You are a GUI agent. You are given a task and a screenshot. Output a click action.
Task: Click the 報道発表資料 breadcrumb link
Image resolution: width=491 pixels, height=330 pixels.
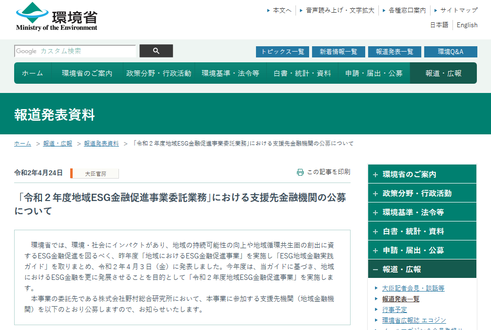[x=101, y=144]
